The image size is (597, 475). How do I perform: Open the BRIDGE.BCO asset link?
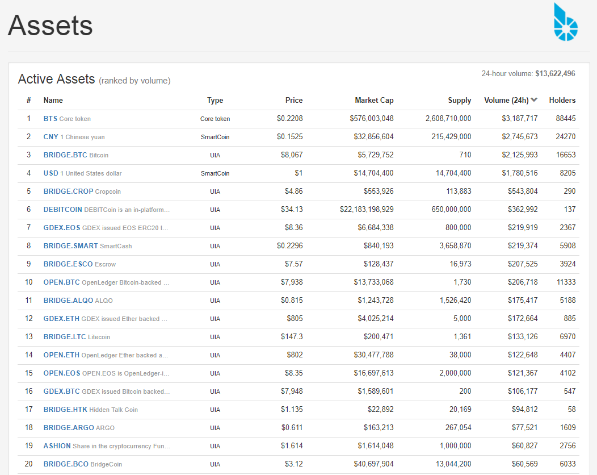(x=66, y=464)
